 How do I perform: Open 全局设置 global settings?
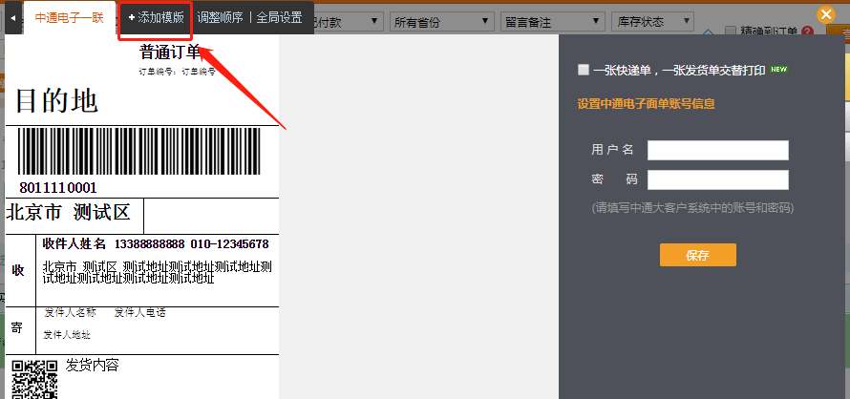click(279, 17)
